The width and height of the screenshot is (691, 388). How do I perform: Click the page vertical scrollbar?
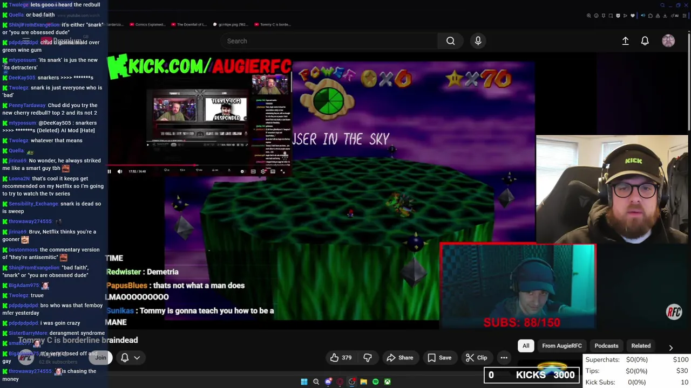tap(689, 81)
